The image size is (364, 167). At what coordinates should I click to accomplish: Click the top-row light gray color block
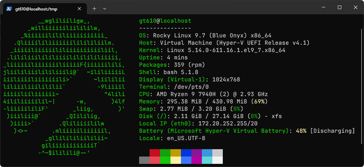tap(217, 153)
